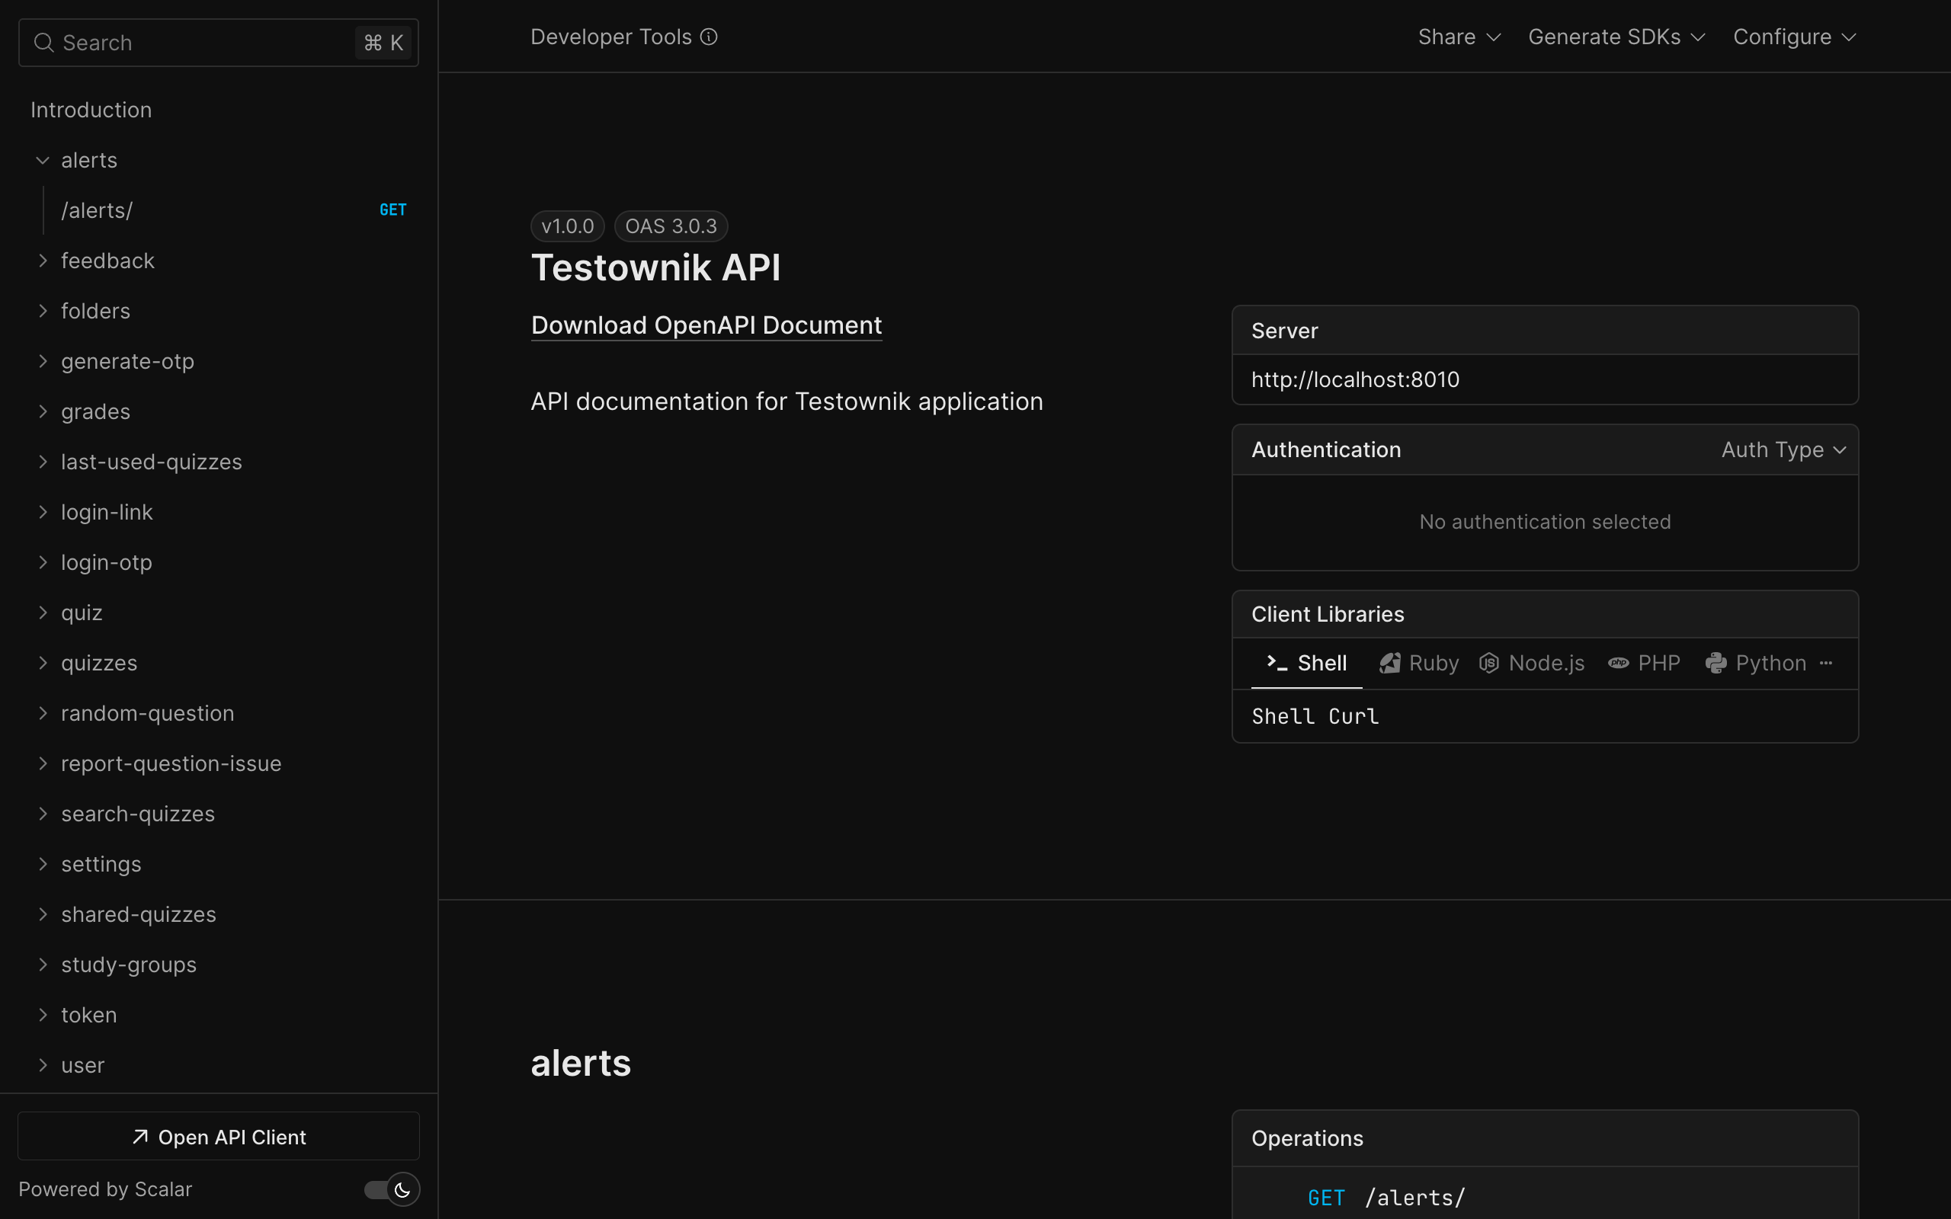Select the Python client library icon

pyautogui.click(x=1716, y=663)
